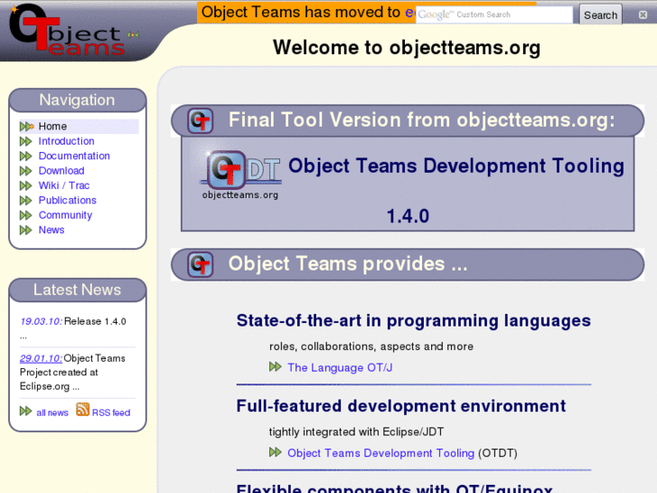Image resolution: width=657 pixels, height=493 pixels.
Task: Click the State-of-the-art in programming languages heading
Action: 414,321
